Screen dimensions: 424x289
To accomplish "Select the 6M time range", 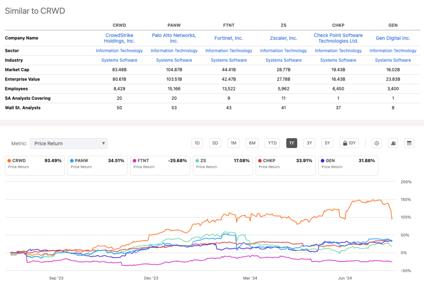I will pos(252,143).
